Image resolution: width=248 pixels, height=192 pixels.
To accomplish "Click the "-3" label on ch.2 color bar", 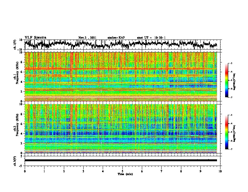I will click(231, 115).
